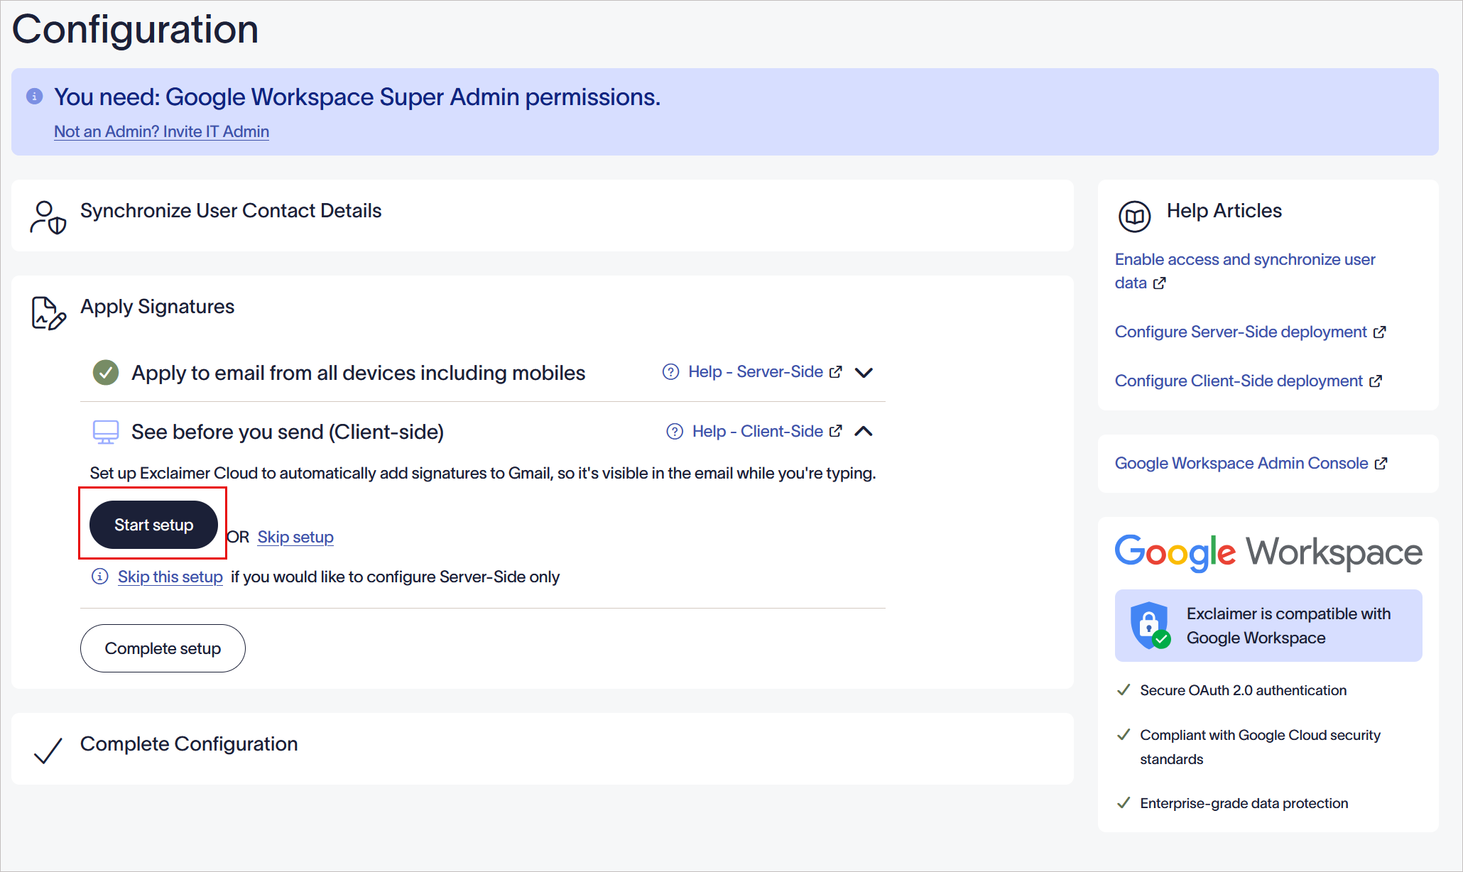Viewport: 1463px width, 872px height.
Task: Click 'Compliant with Google Cloud security standards' text
Action: click(x=1261, y=747)
